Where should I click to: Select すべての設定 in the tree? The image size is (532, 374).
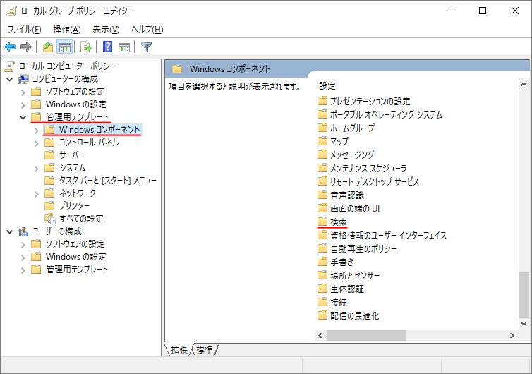81,219
